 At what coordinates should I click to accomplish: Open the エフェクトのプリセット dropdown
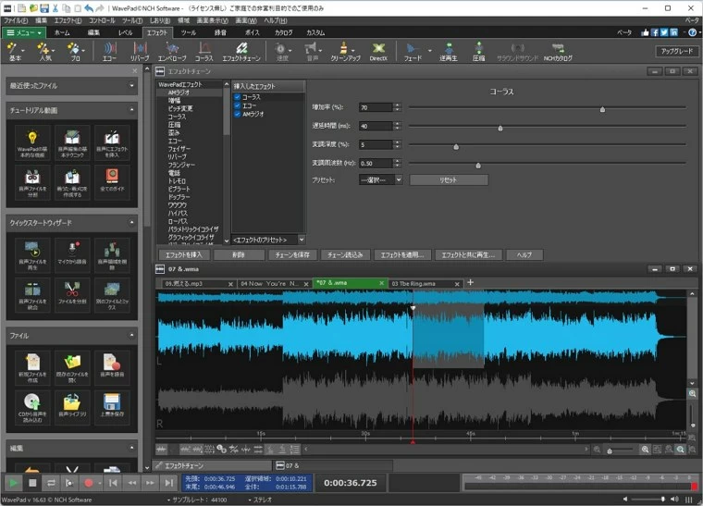(x=268, y=240)
